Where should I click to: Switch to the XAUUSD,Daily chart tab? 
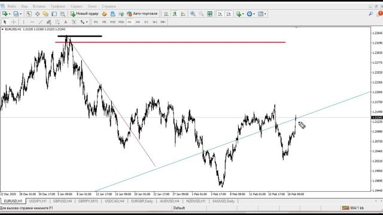(223, 201)
